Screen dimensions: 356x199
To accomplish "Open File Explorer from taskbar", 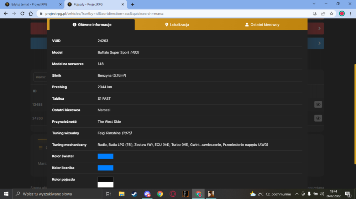I will click(121, 194).
